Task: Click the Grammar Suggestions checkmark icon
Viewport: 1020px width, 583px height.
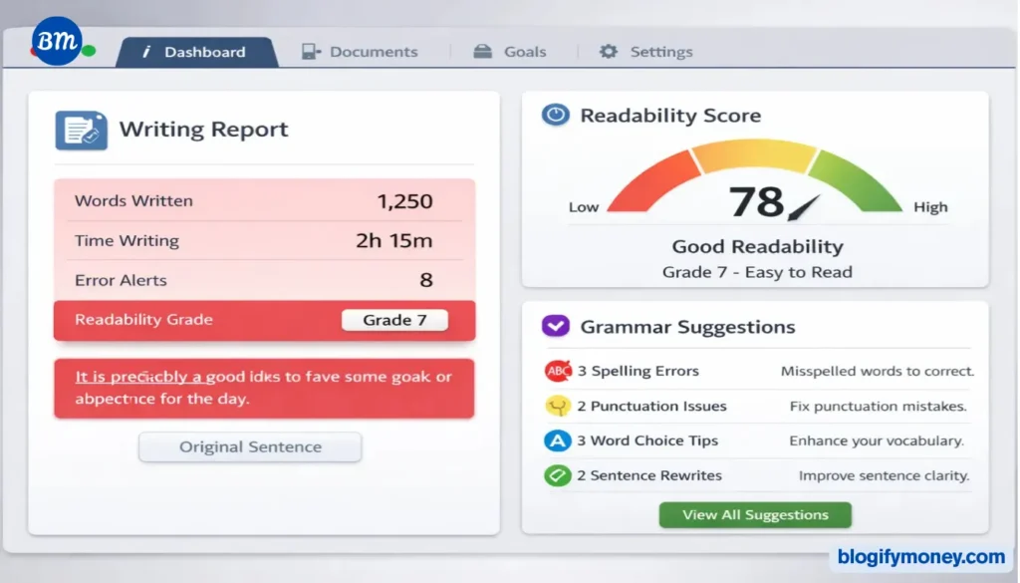Action: click(x=556, y=325)
